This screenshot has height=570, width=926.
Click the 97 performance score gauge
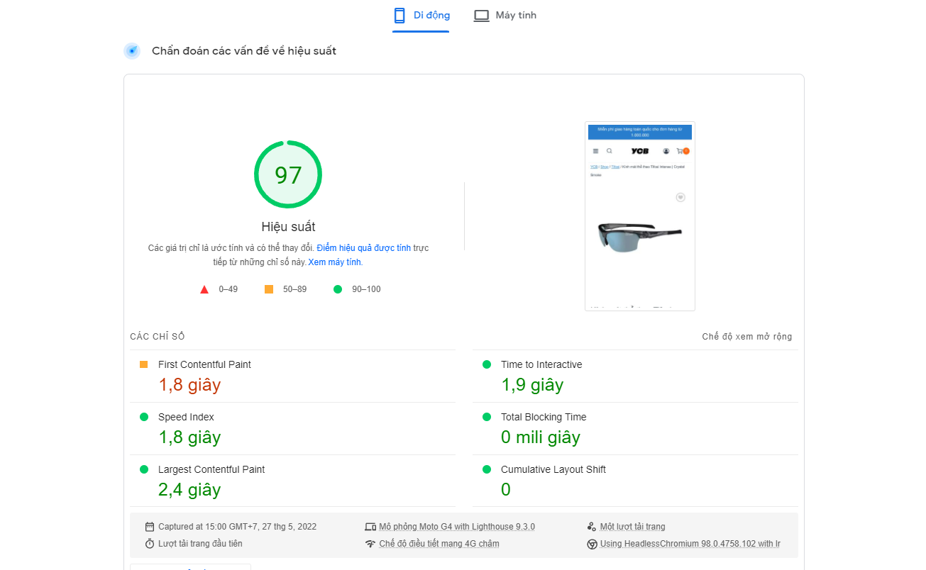(288, 175)
